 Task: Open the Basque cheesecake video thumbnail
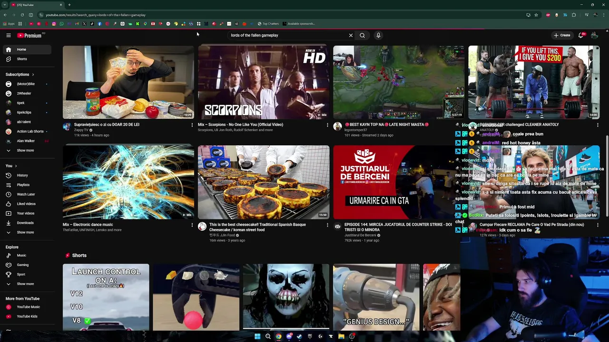pyautogui.click(x=264, y=182)
